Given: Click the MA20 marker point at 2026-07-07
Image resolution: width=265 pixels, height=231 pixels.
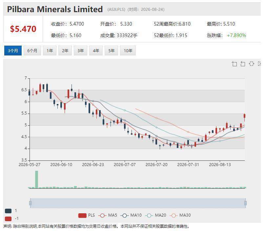Looking at the screenshot, I should 125,110.
